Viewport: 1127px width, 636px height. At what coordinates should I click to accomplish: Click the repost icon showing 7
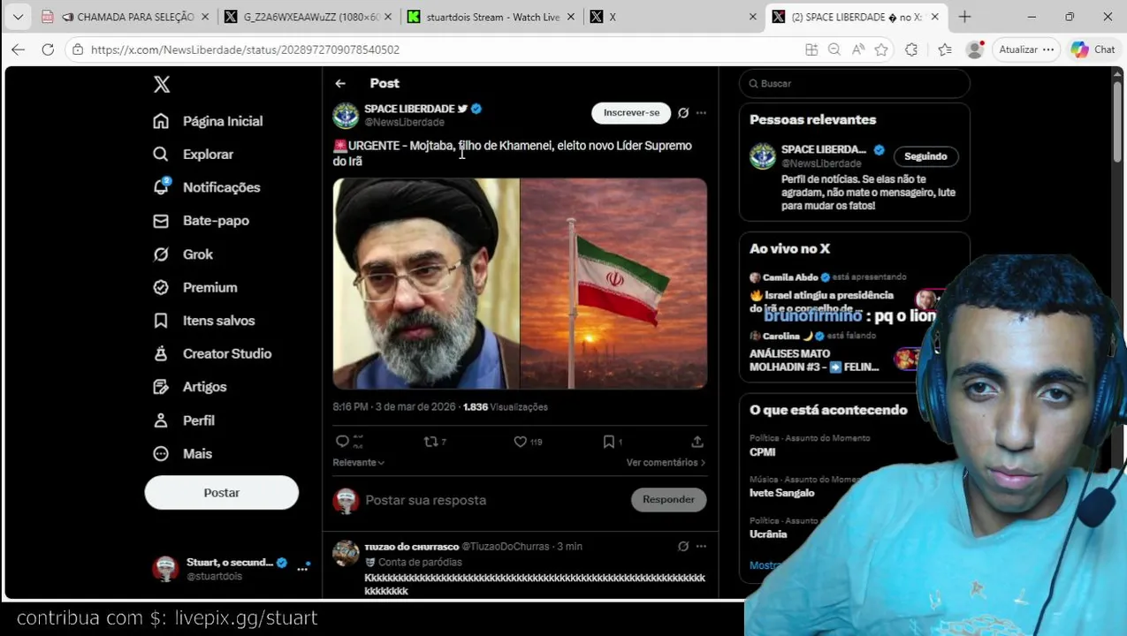click(431, 442)
